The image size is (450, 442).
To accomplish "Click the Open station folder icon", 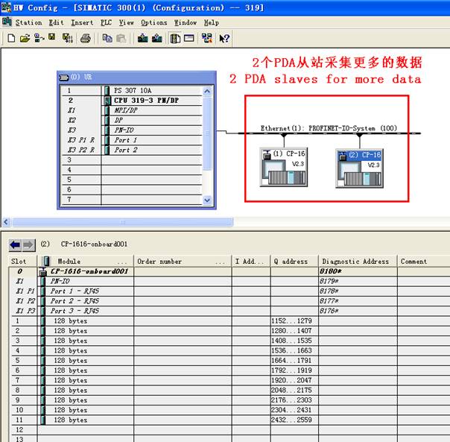I will (25, 38).
